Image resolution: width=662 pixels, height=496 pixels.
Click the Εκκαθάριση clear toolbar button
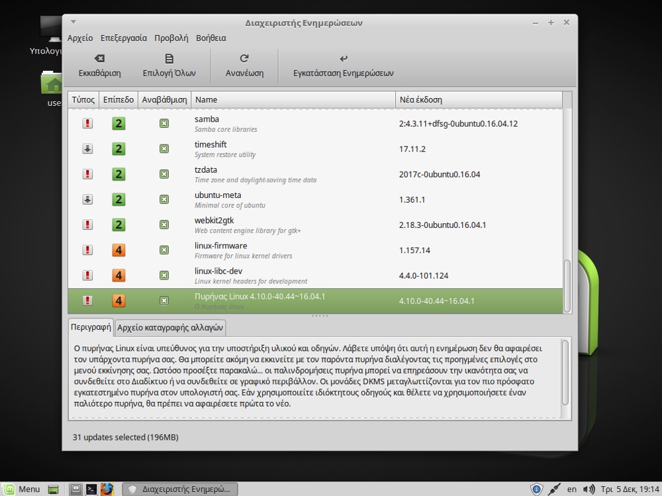point(100,66)
